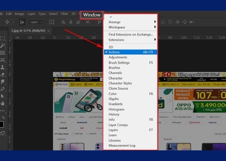Click the 3D video camera icon
Viewport: 226px width, 161px height.
[x=192, y=22]
